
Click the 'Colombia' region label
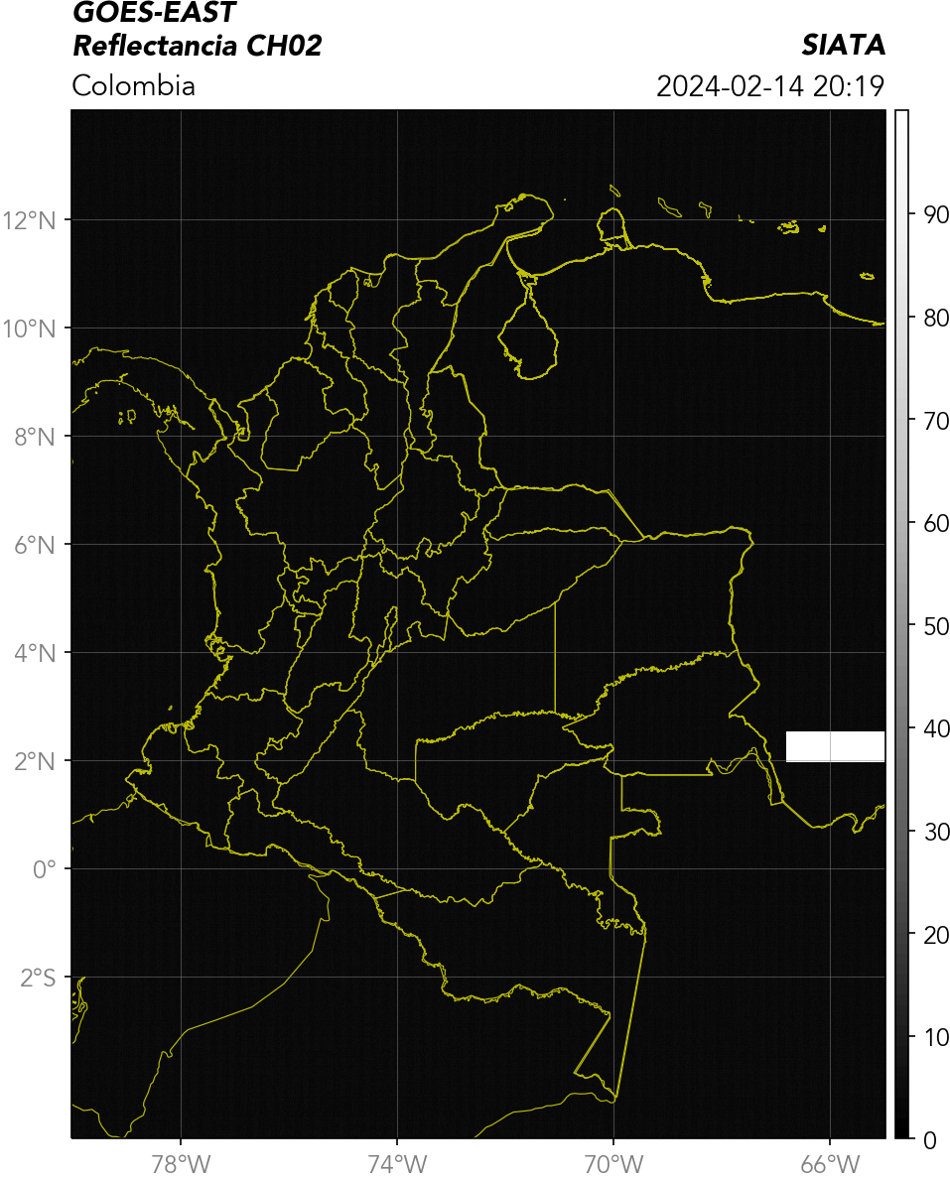pos(134,85)
